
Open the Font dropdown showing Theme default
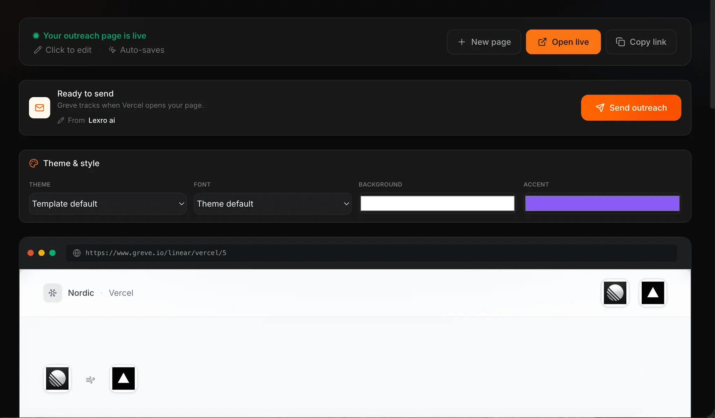(272, 203)
